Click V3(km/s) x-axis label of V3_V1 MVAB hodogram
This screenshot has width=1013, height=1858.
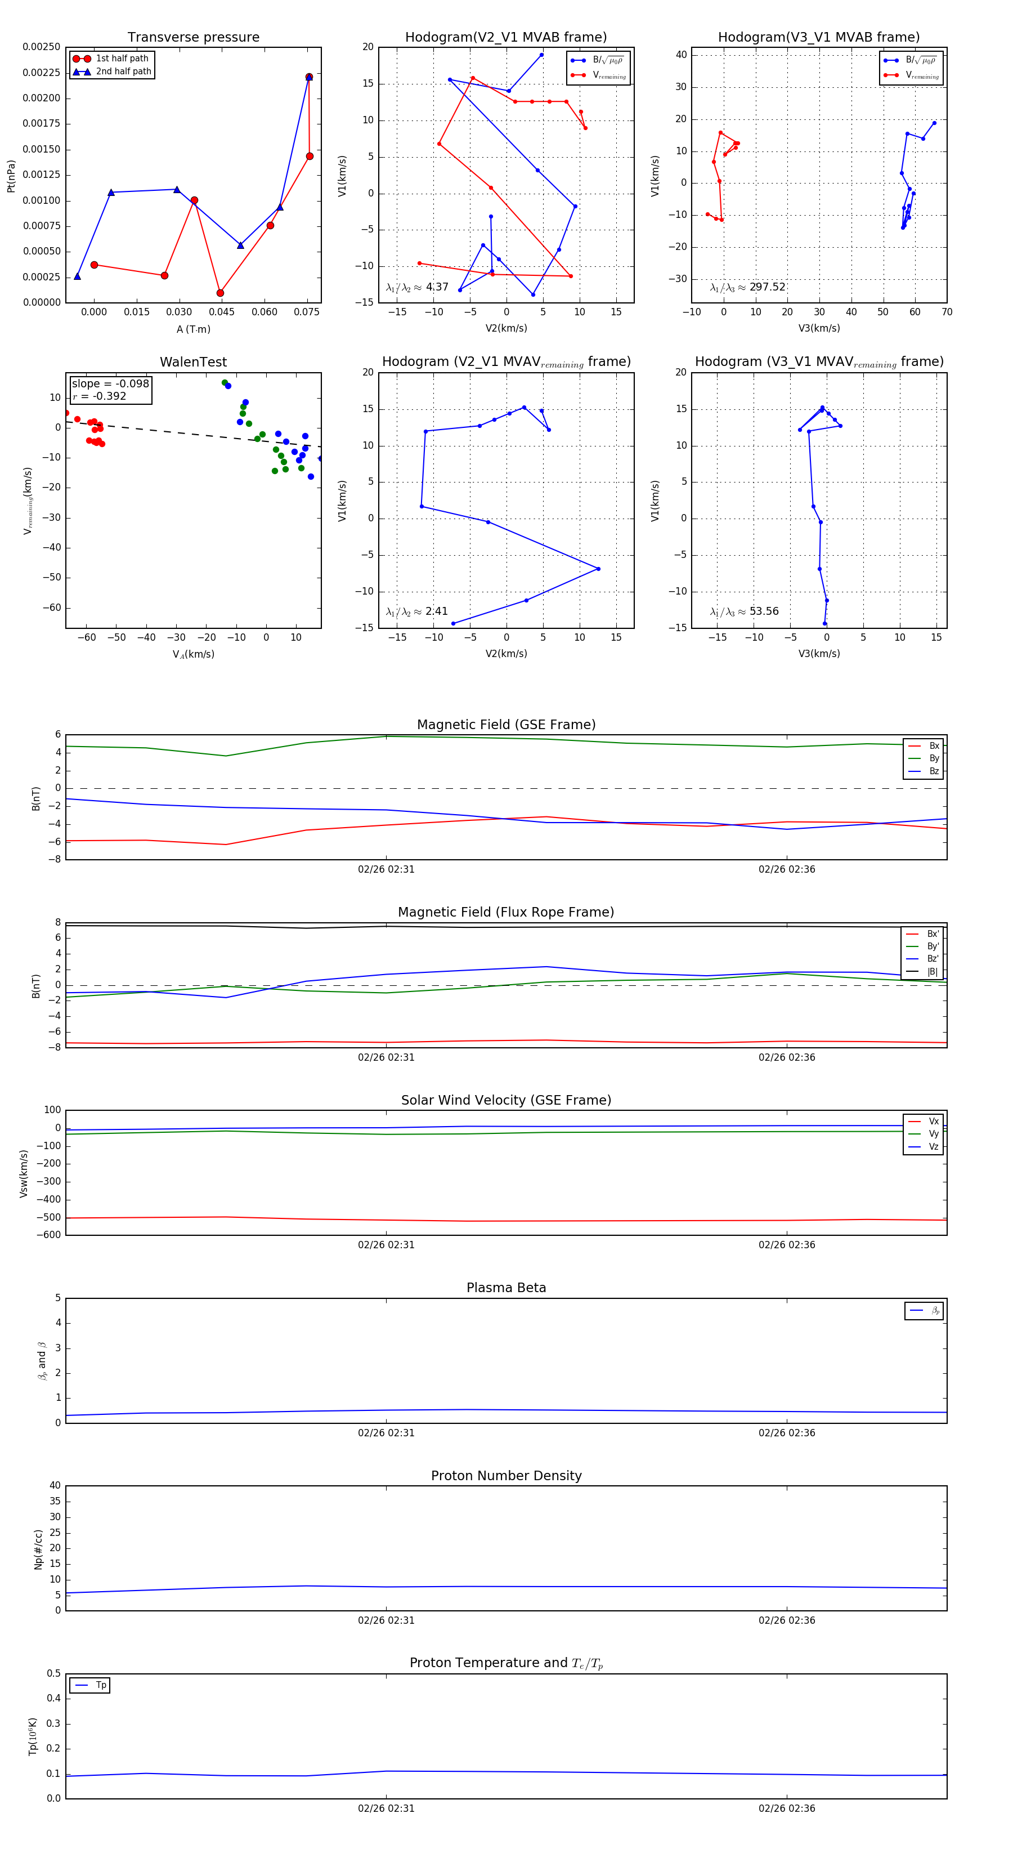819,328
